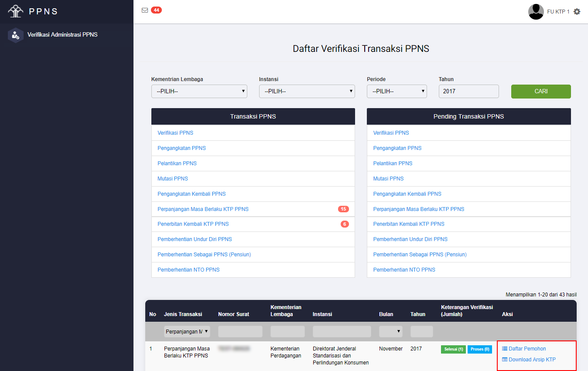Open the Daftar Pemohon link
Image resolution: width=588 pixels, height=371 pixels.
[x=527, y=349]
